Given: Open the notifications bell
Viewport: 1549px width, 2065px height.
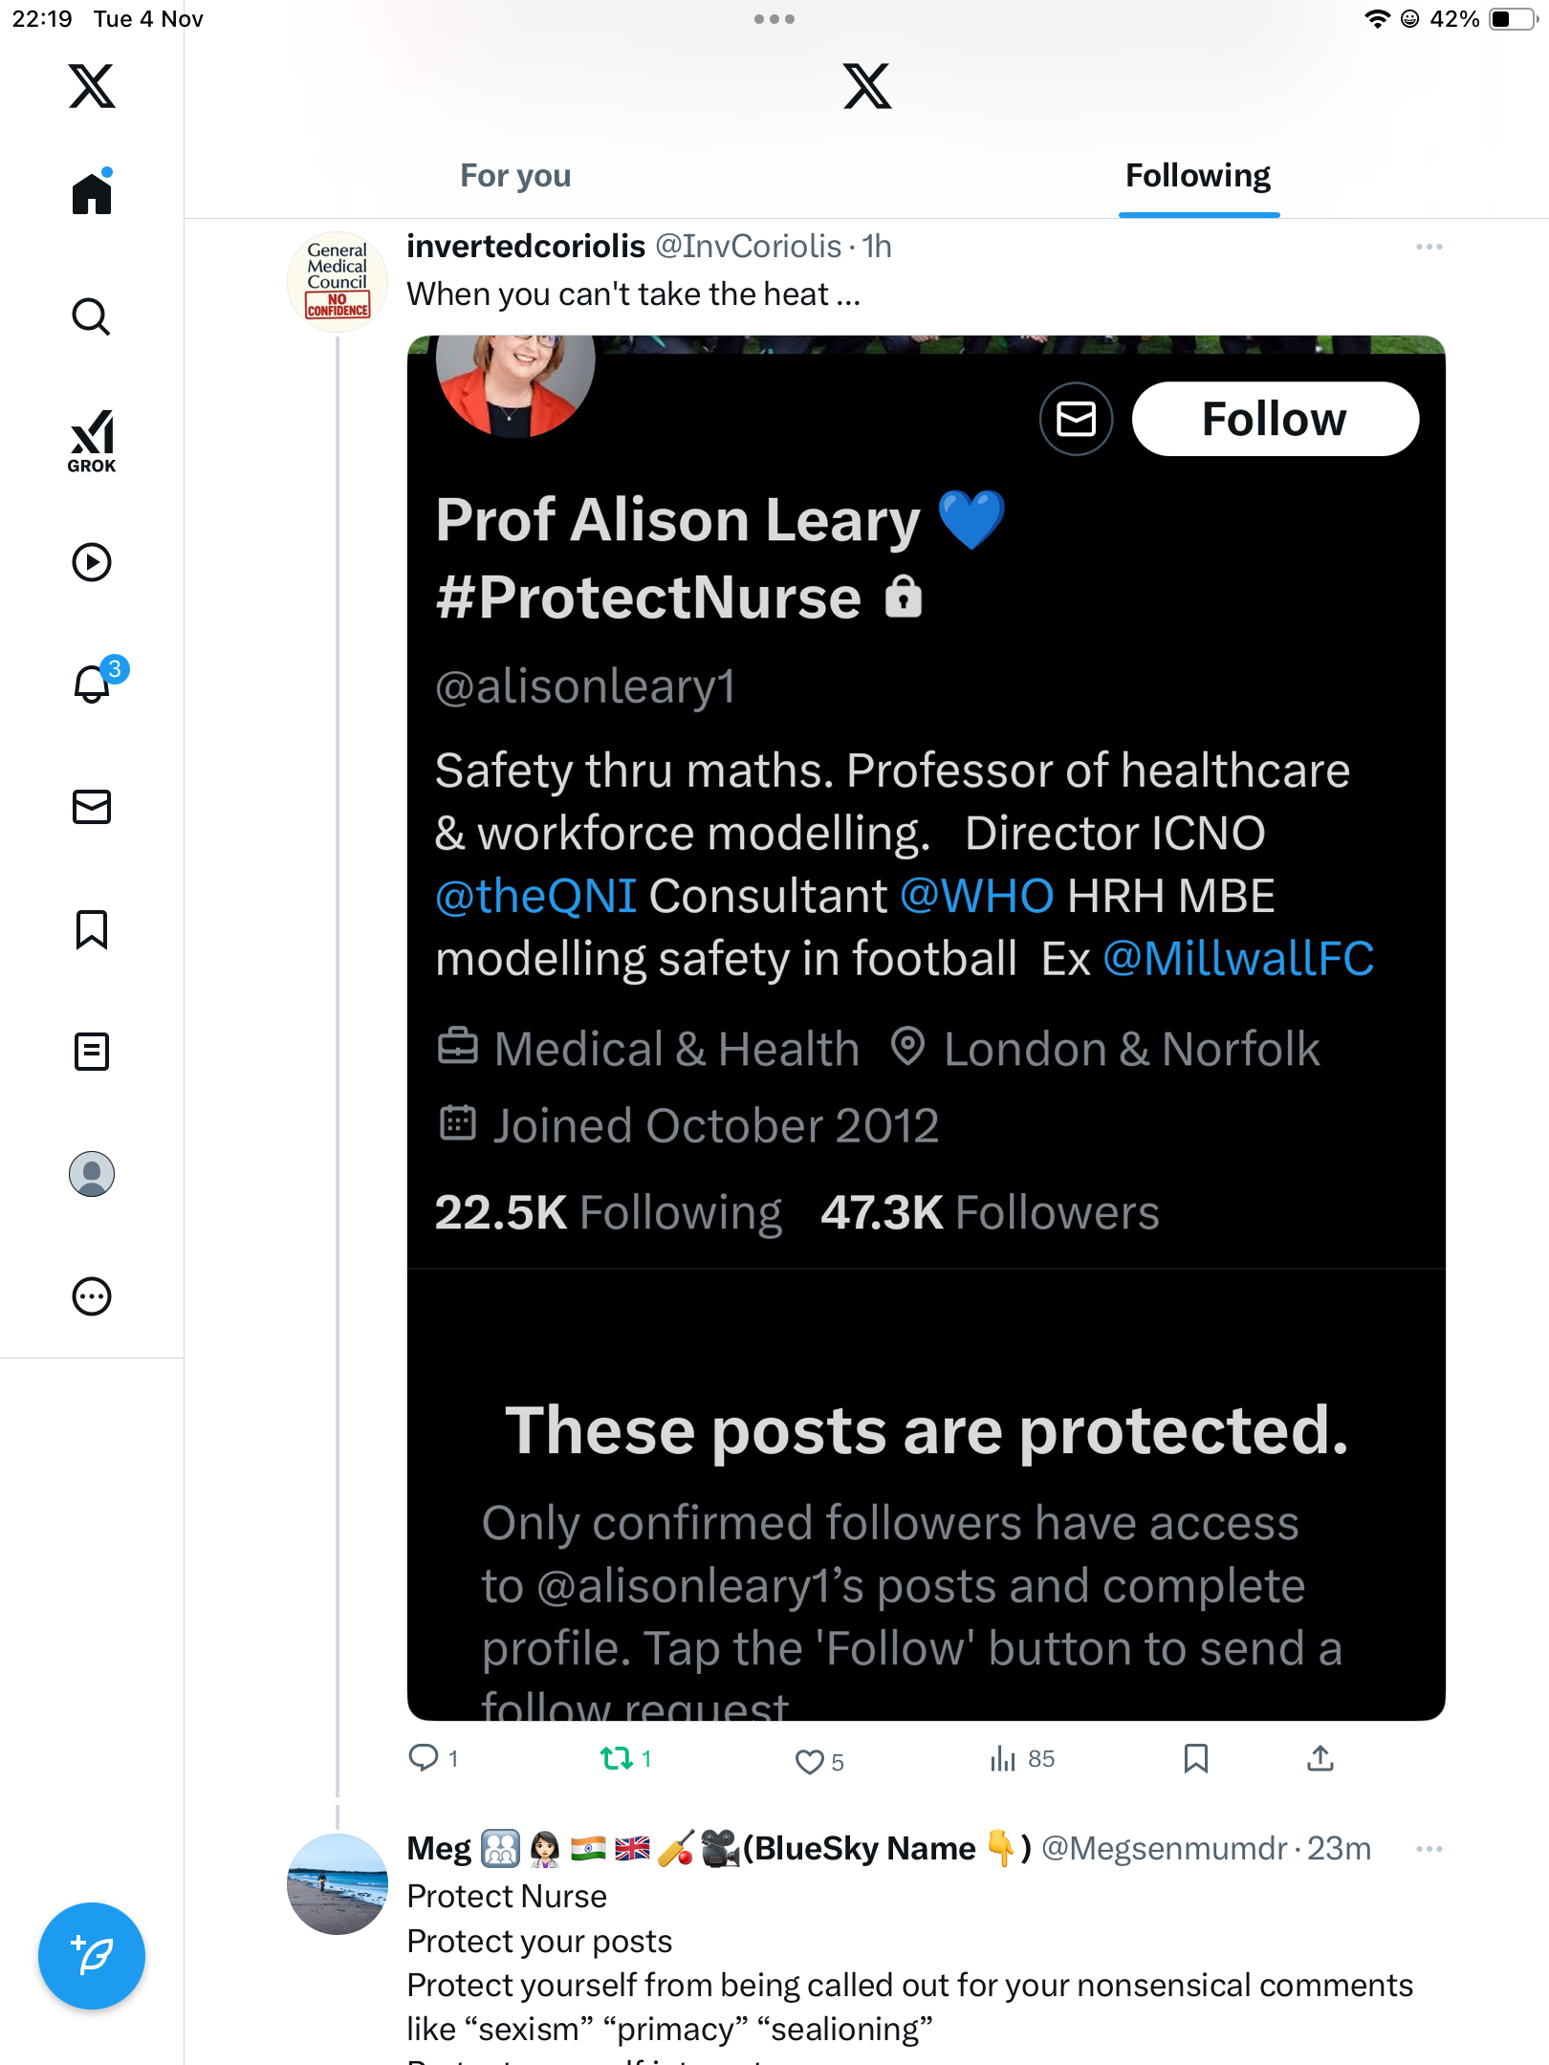Looking at the screenshot, I should [x=93, y=684].
